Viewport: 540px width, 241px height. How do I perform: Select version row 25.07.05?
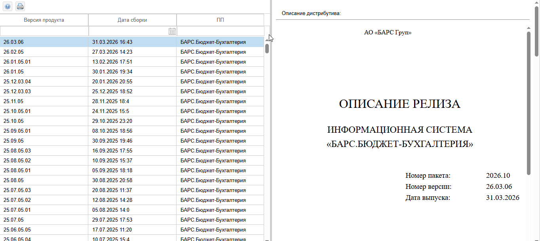click(132, 220)
